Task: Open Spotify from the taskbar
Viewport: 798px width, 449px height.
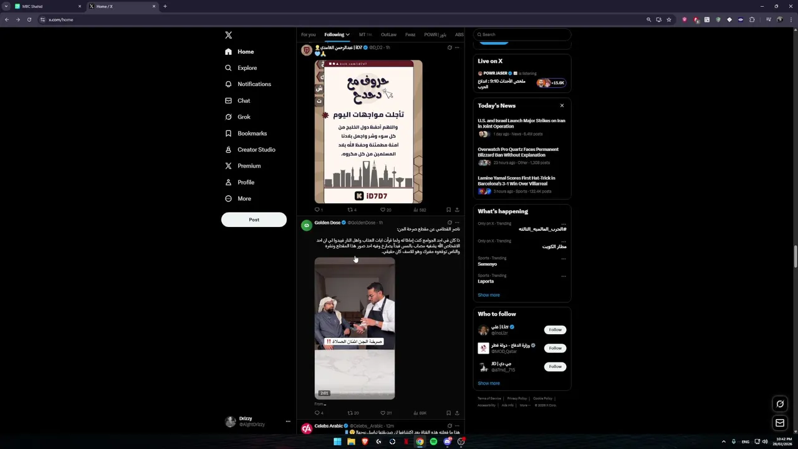Action: (433, 442)
